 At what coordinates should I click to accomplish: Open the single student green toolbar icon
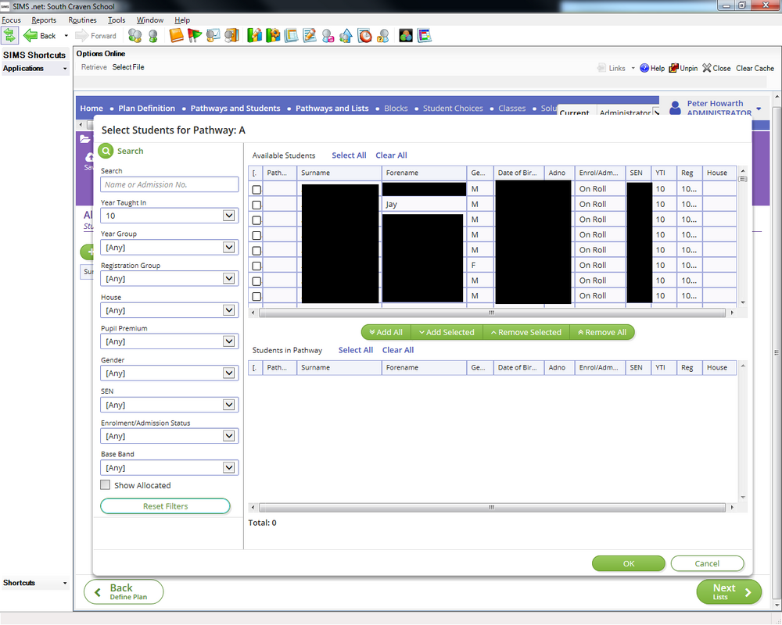[x=153, y=36]
